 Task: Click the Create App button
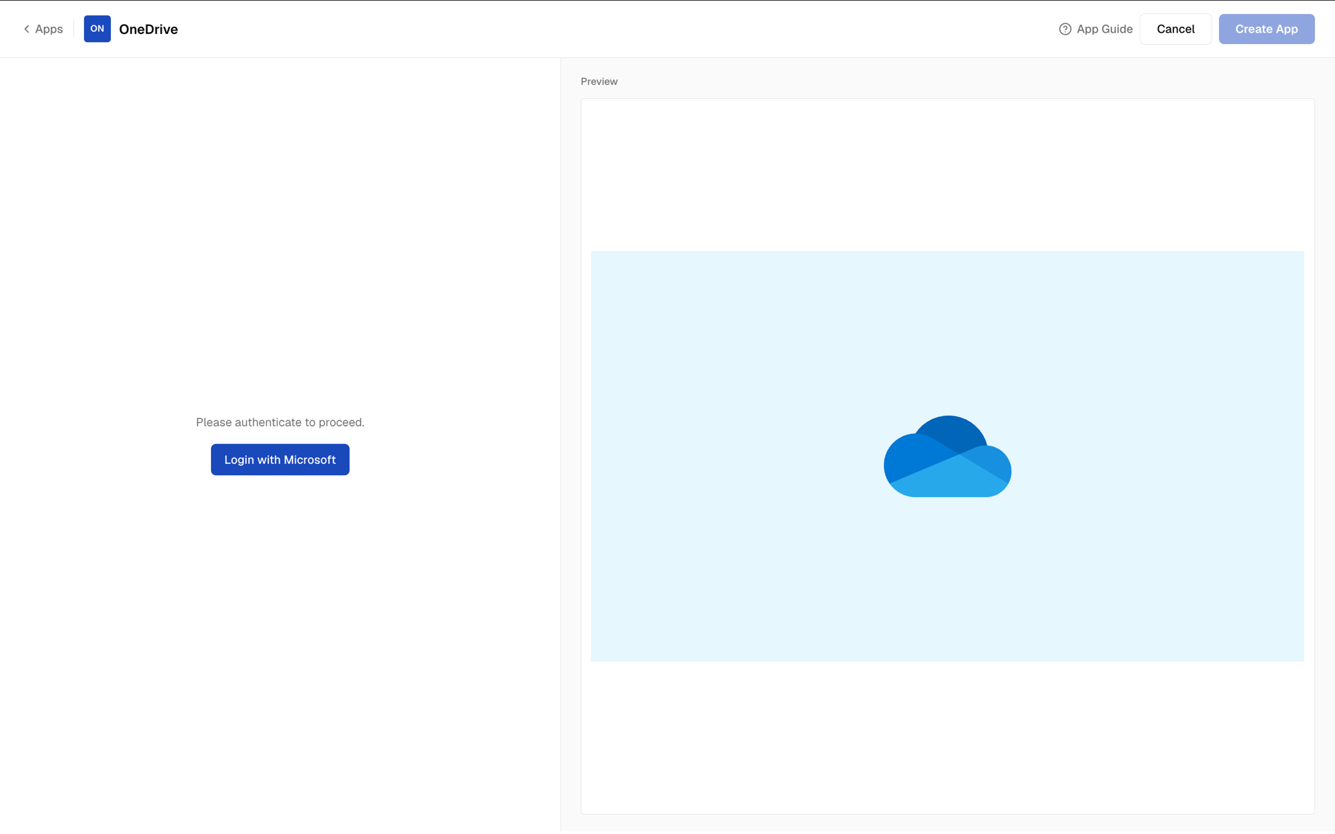click(x=1266, y=29)
